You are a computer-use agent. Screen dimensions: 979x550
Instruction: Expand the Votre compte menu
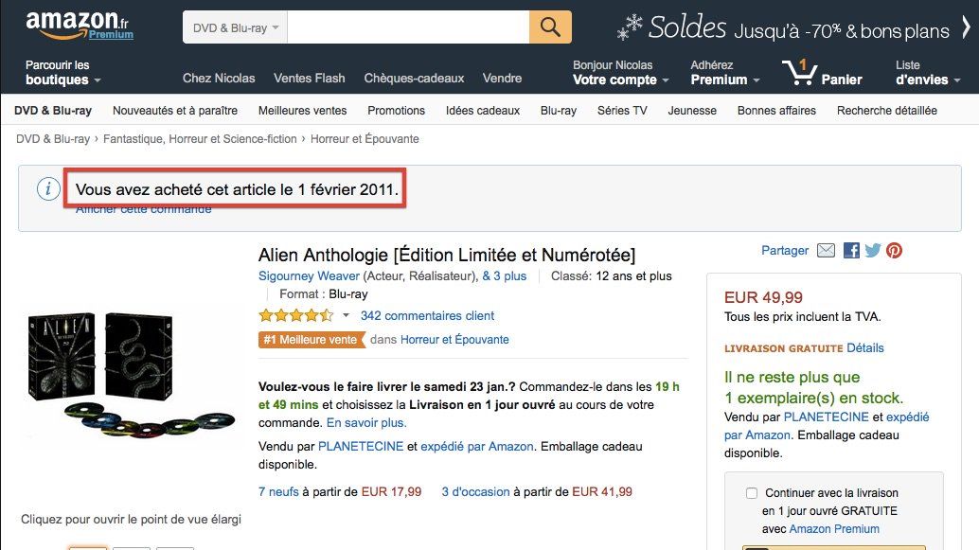(x=621, y=80)
